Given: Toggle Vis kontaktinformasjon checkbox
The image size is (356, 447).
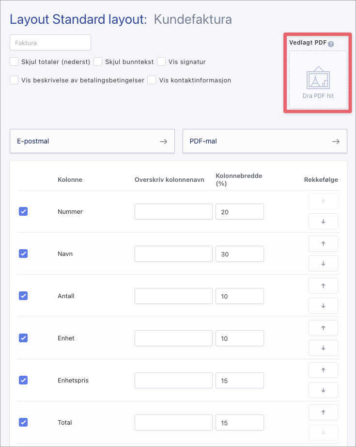Looking at the screenshot, I should click(x=152, y=80).
